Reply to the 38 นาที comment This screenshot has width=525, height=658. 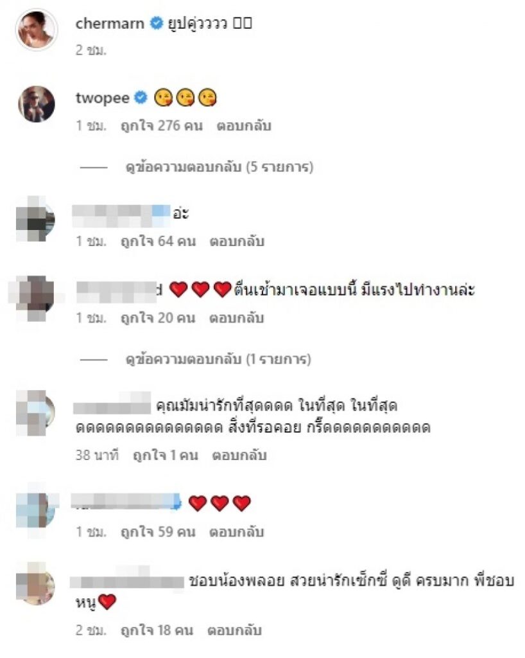[x=239, y=456]
